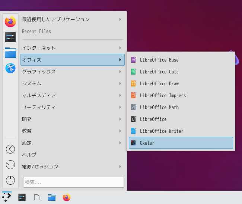Expand the システム submenu arrow
The width and height of the screenshot is (242, 204).
click(120, 83)
